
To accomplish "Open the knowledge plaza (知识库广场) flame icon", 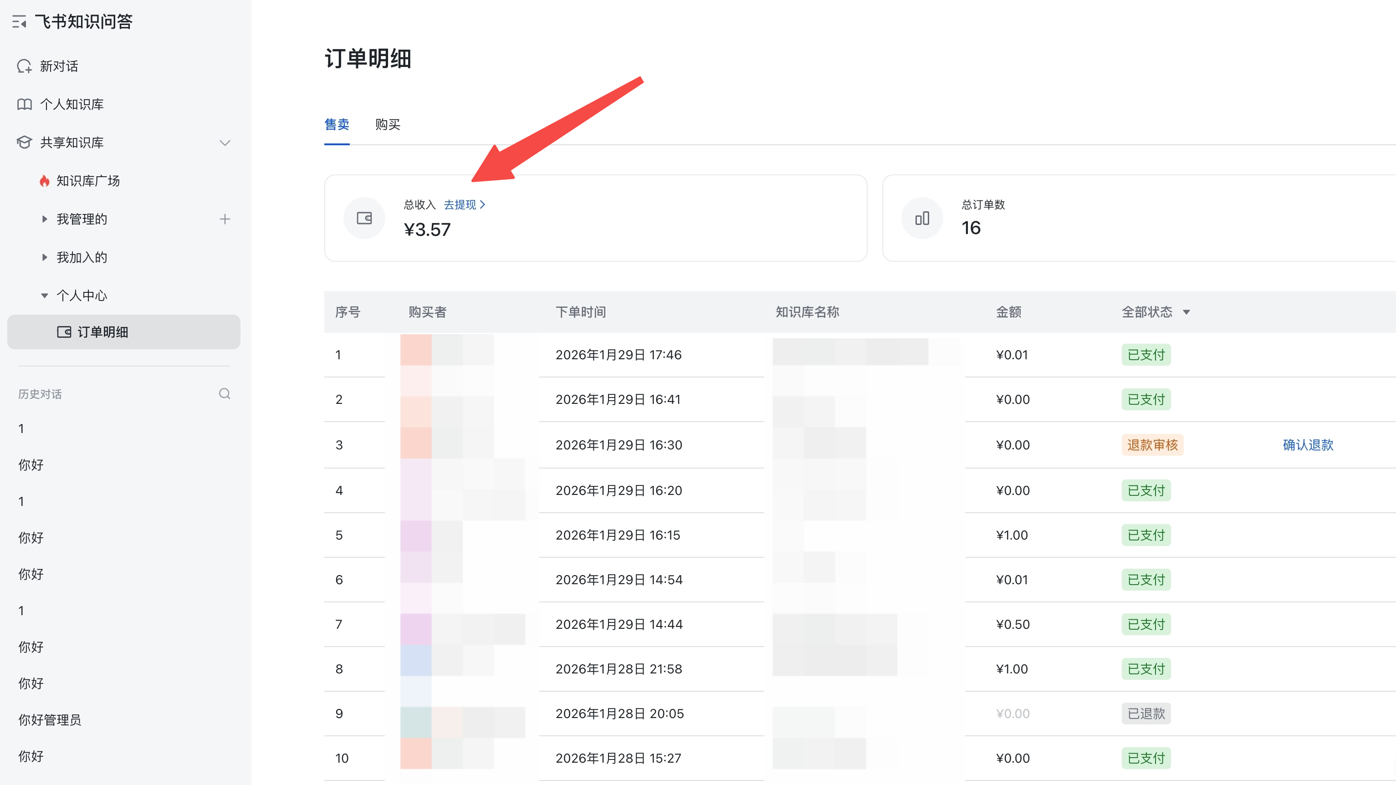I will (45, 181).
